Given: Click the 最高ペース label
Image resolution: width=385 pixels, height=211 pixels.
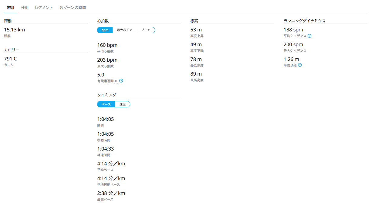Looking at the screenshot, I should coord(105,200).
